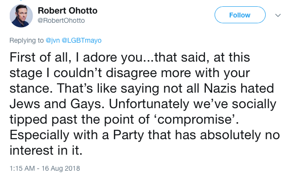Open Robert Ohotto's profile avatar photo
The image size is (290, 177).
tap(21, 16)
